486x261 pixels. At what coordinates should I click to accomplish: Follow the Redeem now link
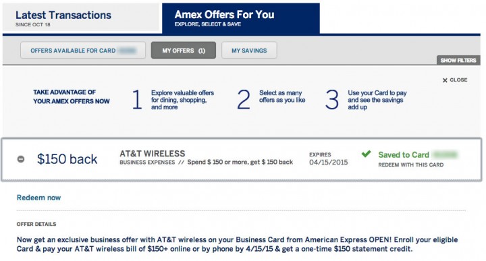[x=38, y=198]
